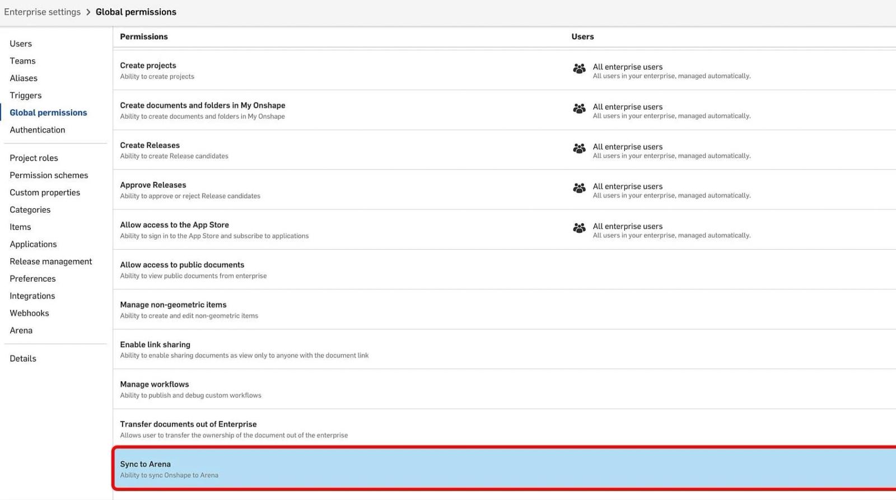Click the users icon in App Store row

pos(579,228)
